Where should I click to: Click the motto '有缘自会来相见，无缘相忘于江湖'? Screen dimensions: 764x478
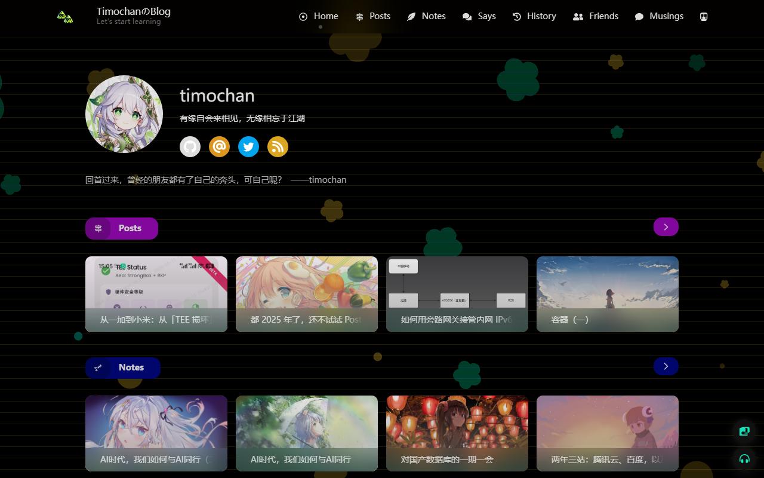(x=242, y=118)
